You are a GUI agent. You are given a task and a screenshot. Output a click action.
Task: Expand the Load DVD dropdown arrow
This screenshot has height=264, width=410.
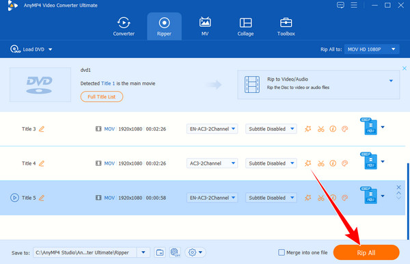pos(50,49)
